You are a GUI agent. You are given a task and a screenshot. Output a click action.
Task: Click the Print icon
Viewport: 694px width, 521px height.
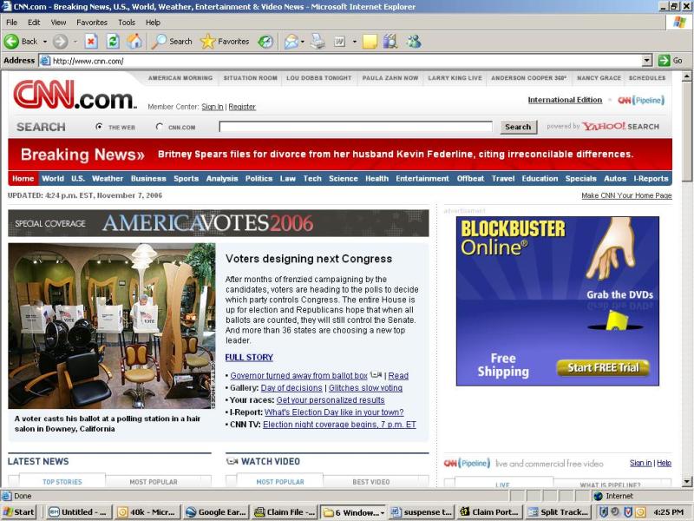[318, 42]
